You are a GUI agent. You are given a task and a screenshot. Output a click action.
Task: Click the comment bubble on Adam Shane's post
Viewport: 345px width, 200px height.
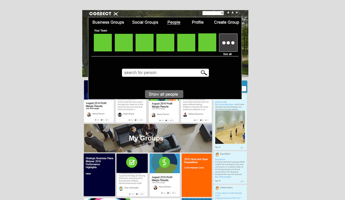[135, 120]
